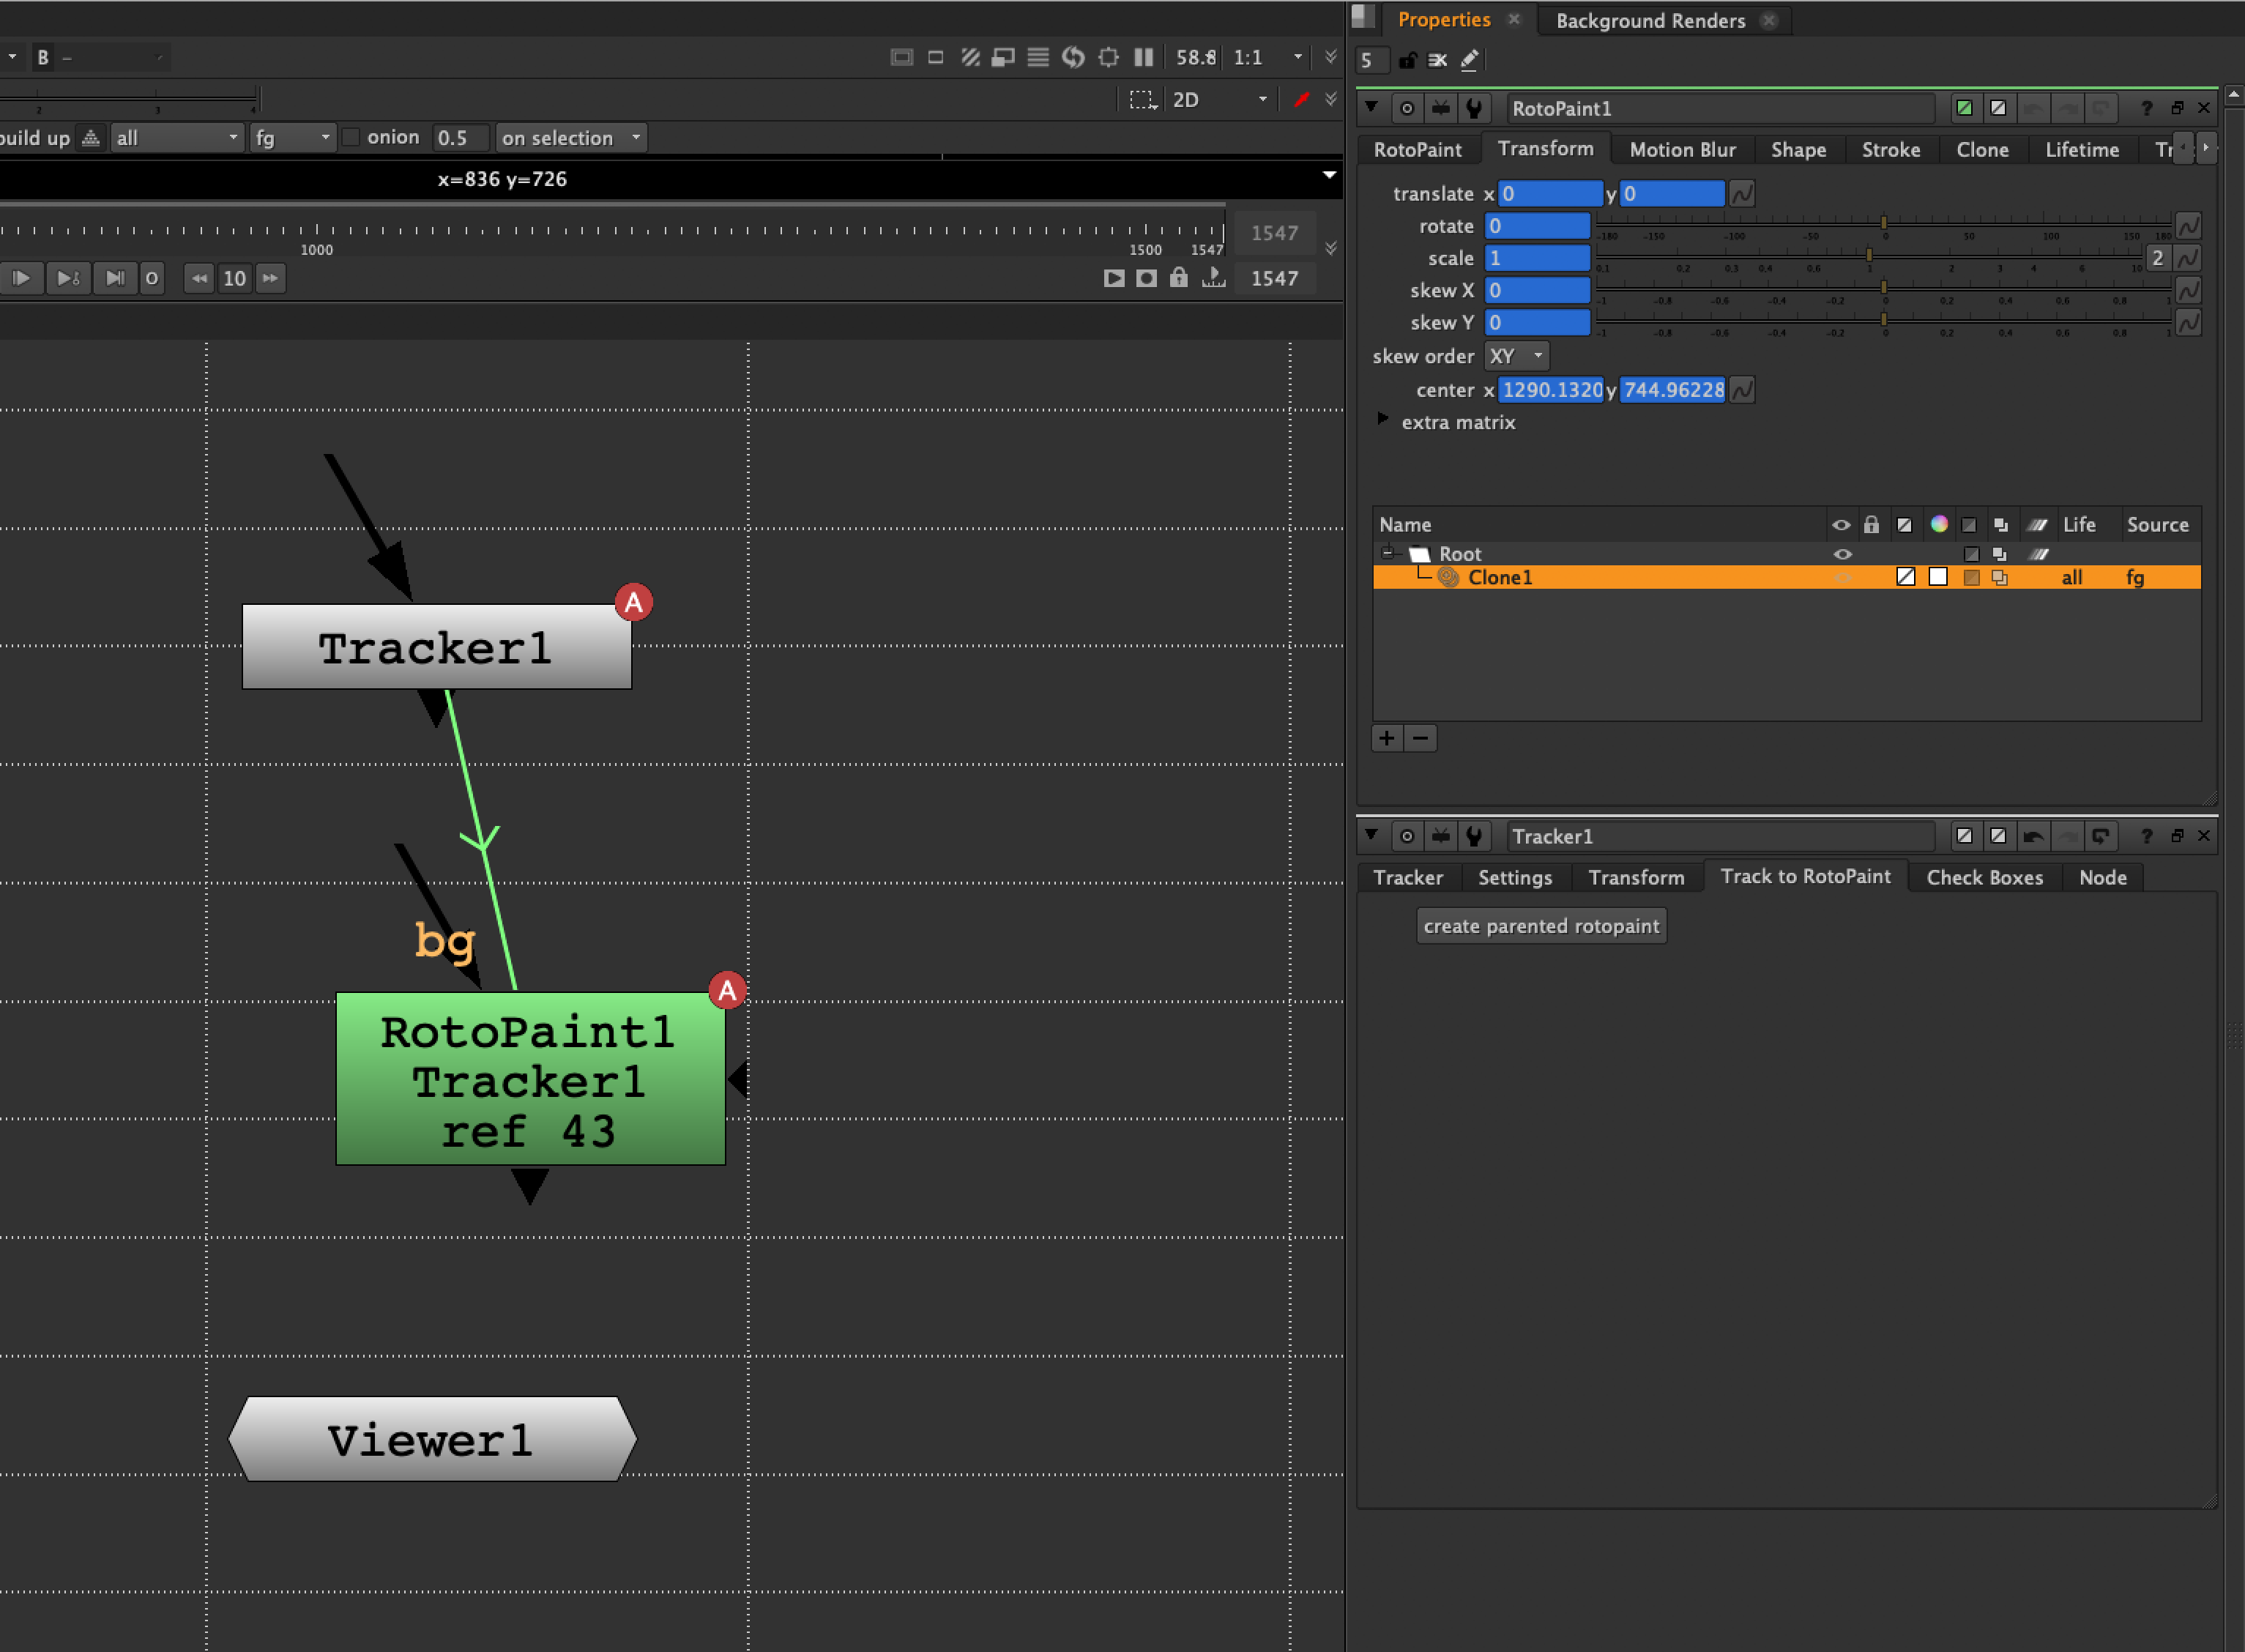Click the ROI dashed rectangle icon
Viewport: 2245px width, 1652px height.
(x=1142, y=99)
